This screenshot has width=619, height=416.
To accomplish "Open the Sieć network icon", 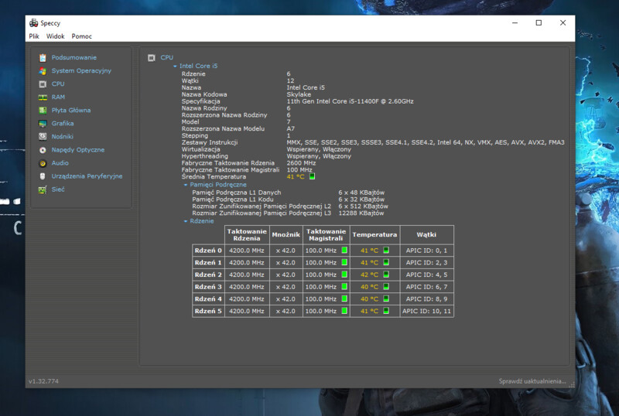I will [x=43, y=189].
